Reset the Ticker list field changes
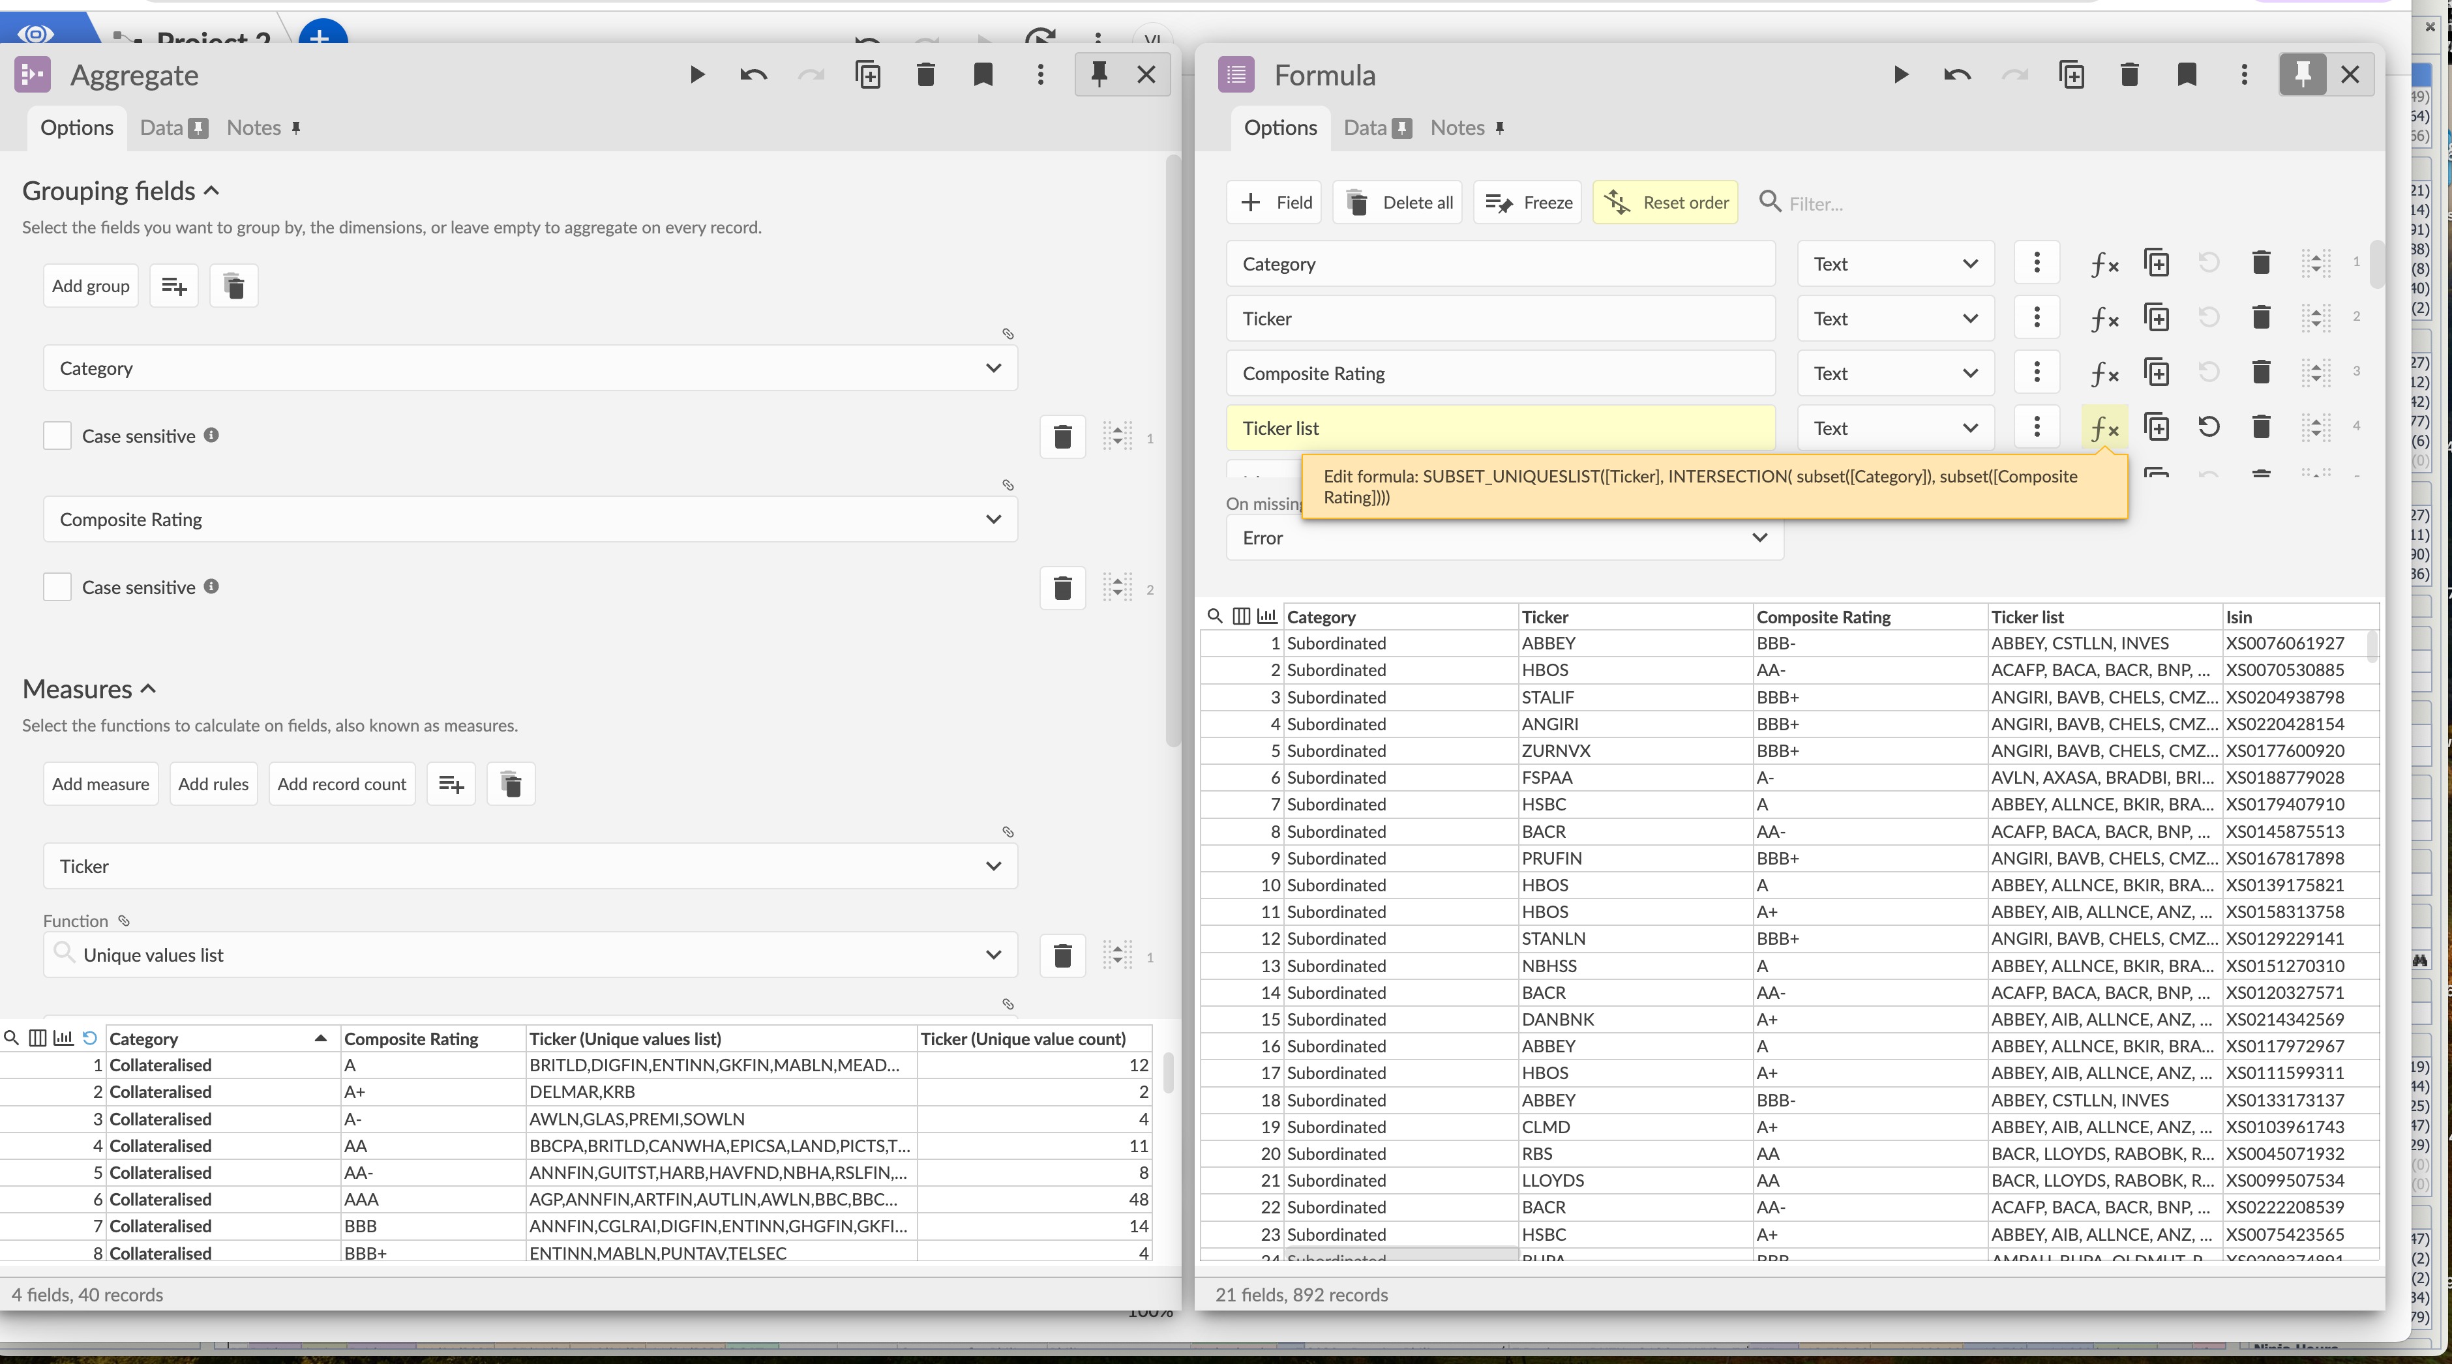 pos(2209,427)
